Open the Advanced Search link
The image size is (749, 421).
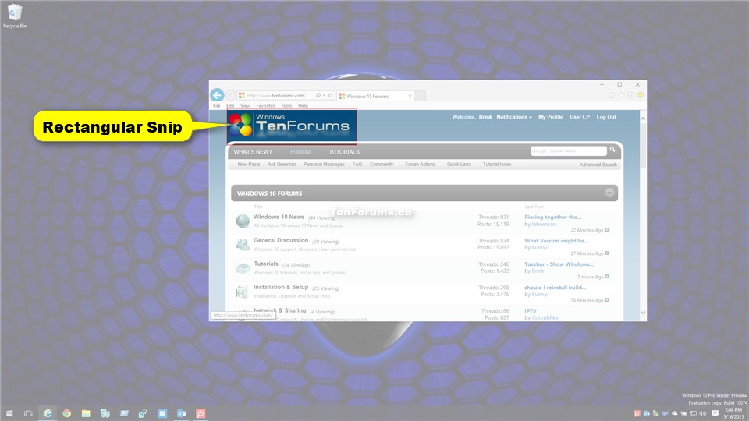click(x=598, y=165)
